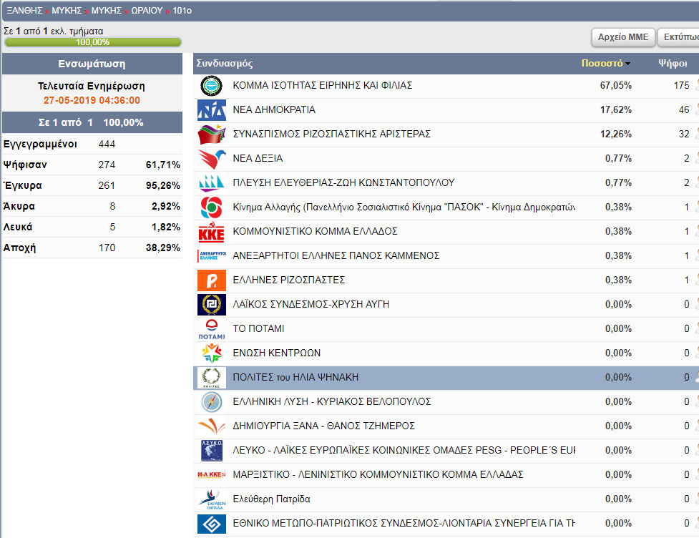Image resolution: width=699 pixels, height=538 pixels.
Task: Select ΝΕΑ ΔΗΜΟΚΡΑΤΙΑ party name
Action: pyautogui.click(x=274, y=109)
